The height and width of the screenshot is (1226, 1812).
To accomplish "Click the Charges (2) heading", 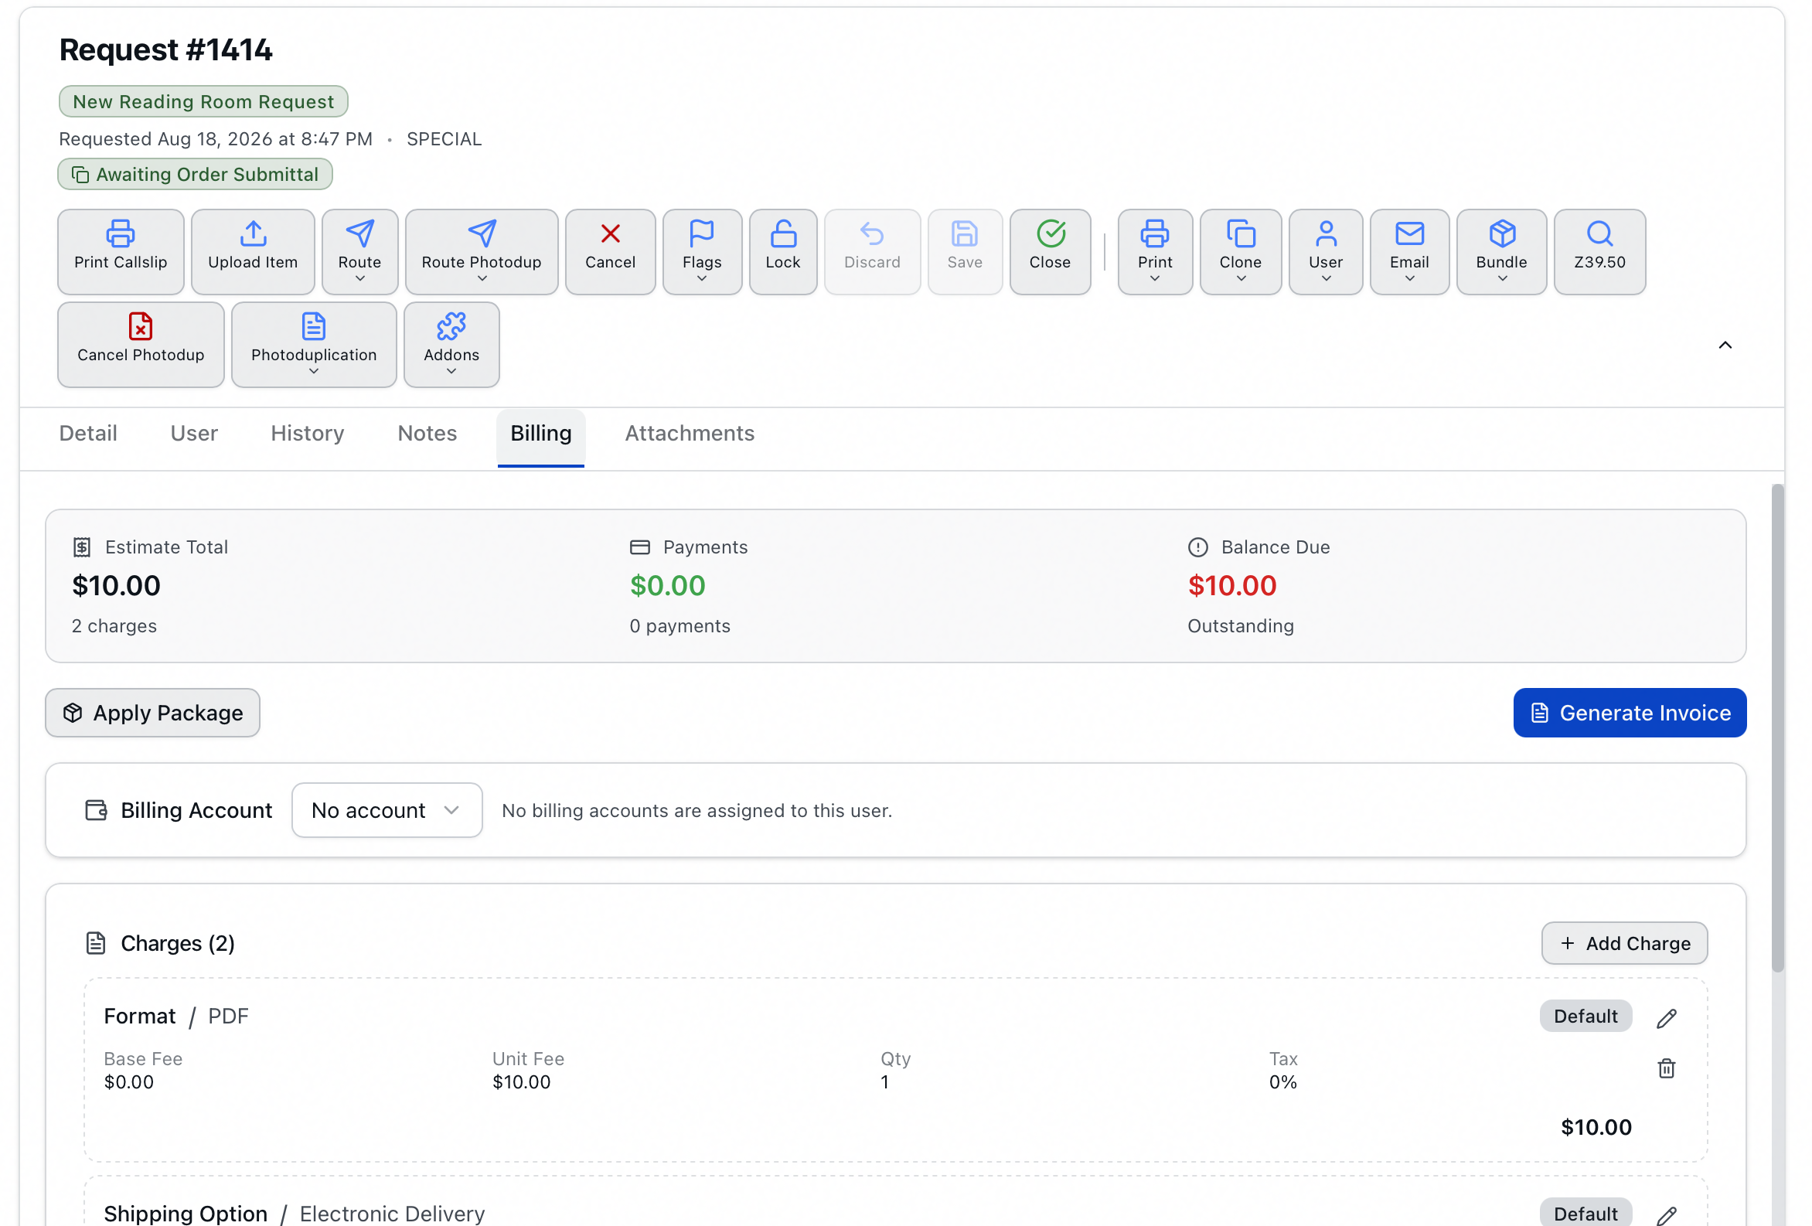I will (178, 942).
